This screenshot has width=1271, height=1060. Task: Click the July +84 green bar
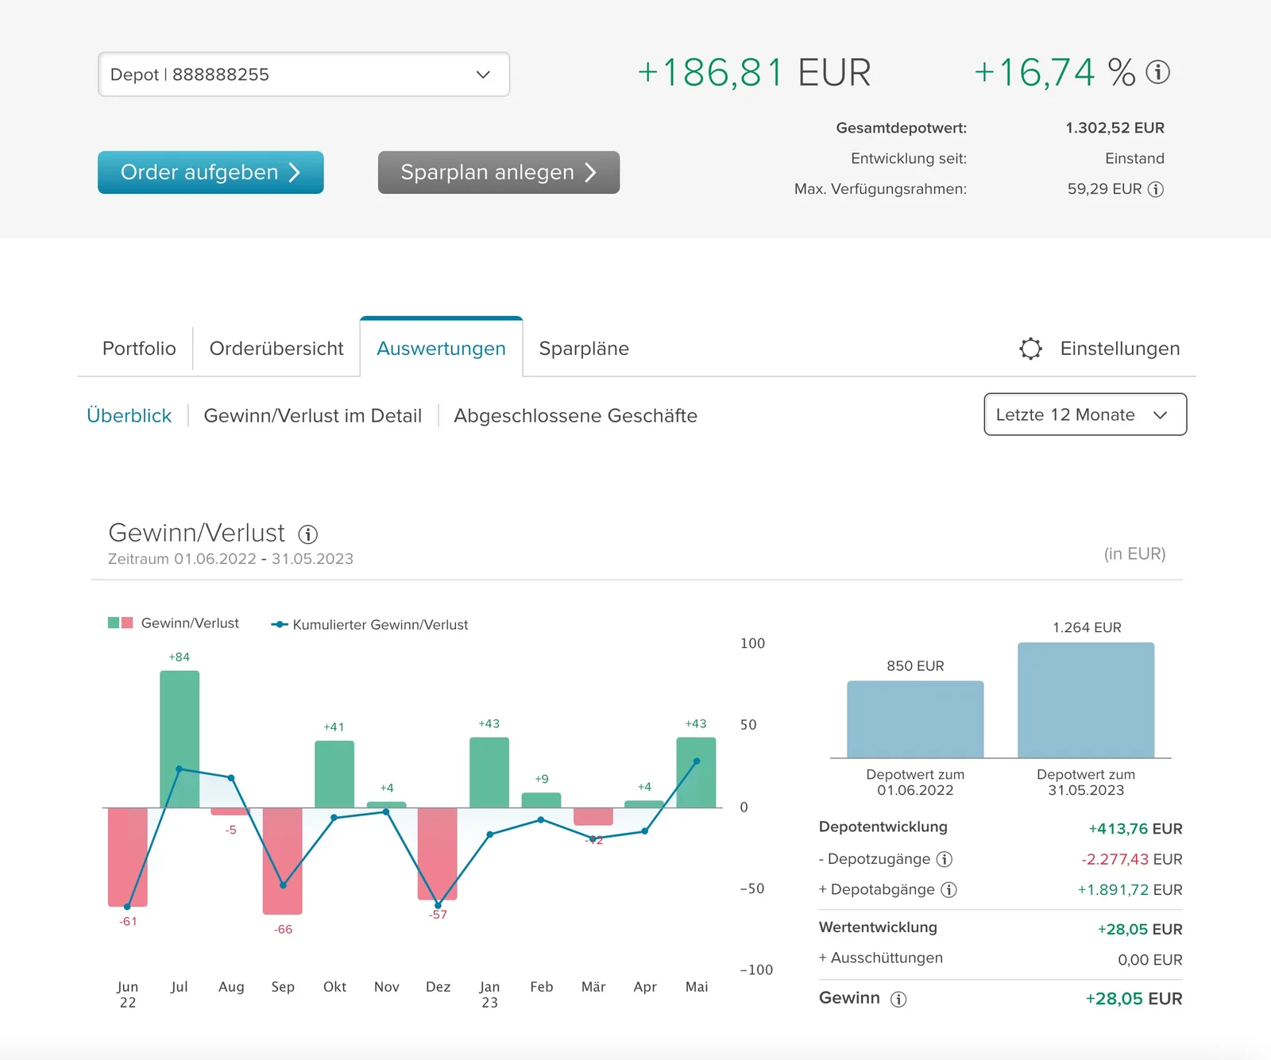pos(180,739)
